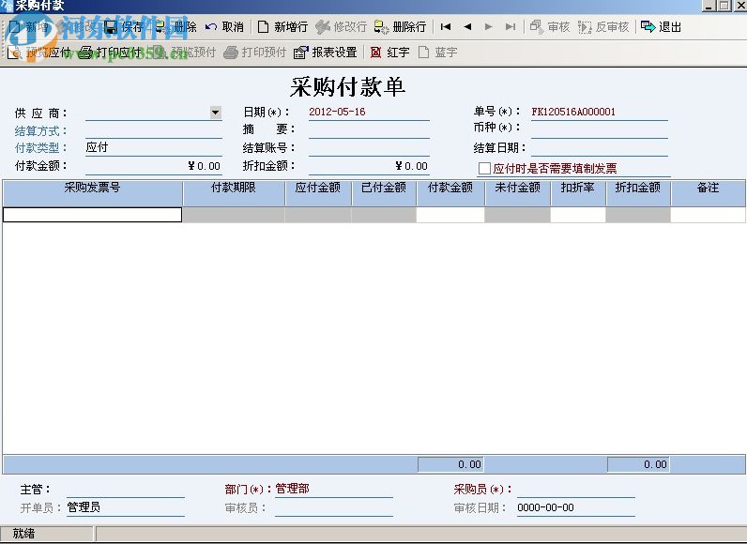Click the 审核 (Audit) toolbar icon

pos(537,26)
